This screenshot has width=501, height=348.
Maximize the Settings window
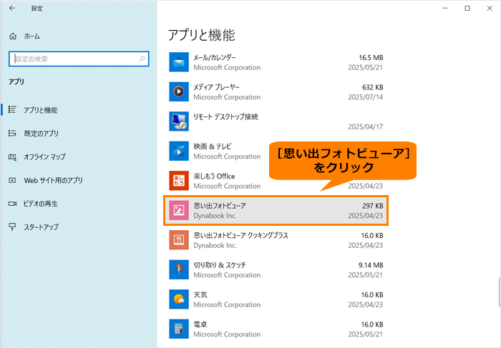coord(467,9)
